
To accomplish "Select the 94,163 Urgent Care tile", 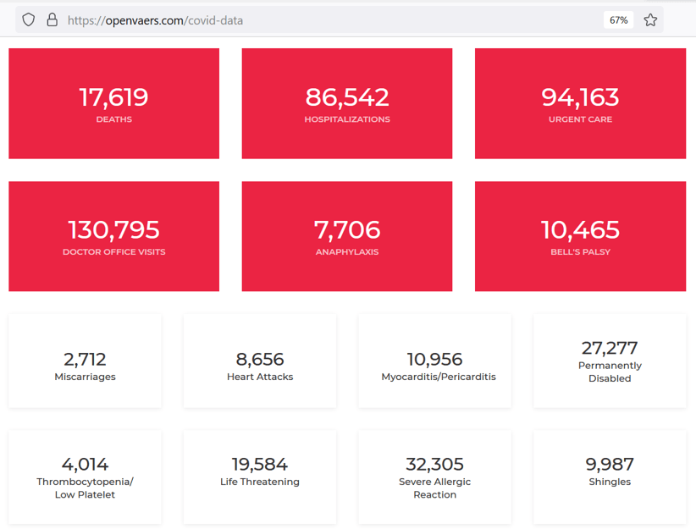I will (x=580, y=103).
